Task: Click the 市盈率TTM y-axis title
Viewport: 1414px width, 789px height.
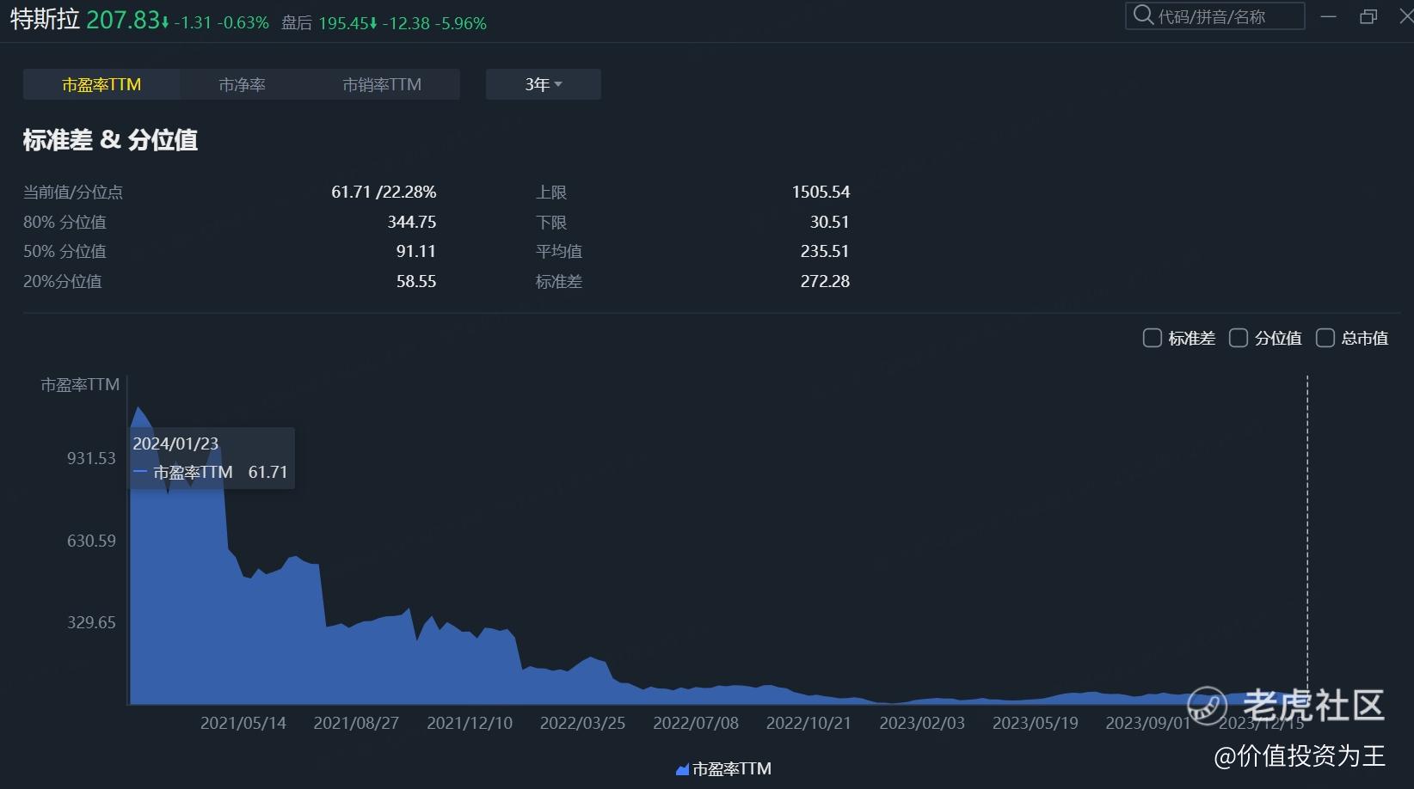Action: coord(80,384)
